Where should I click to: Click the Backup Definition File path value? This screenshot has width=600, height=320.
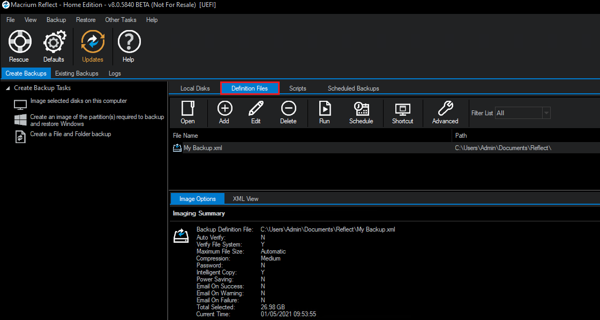click(x=328, y=229)
